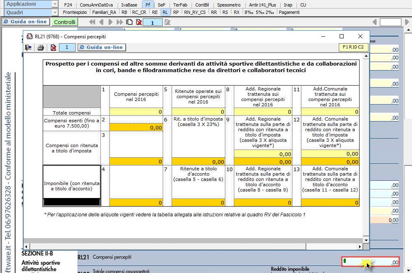Open the 8‰ 5‰ 2‰ tab
Image resolution: width=412 pixels, height=273 pixels.
[x=259, y=12]
